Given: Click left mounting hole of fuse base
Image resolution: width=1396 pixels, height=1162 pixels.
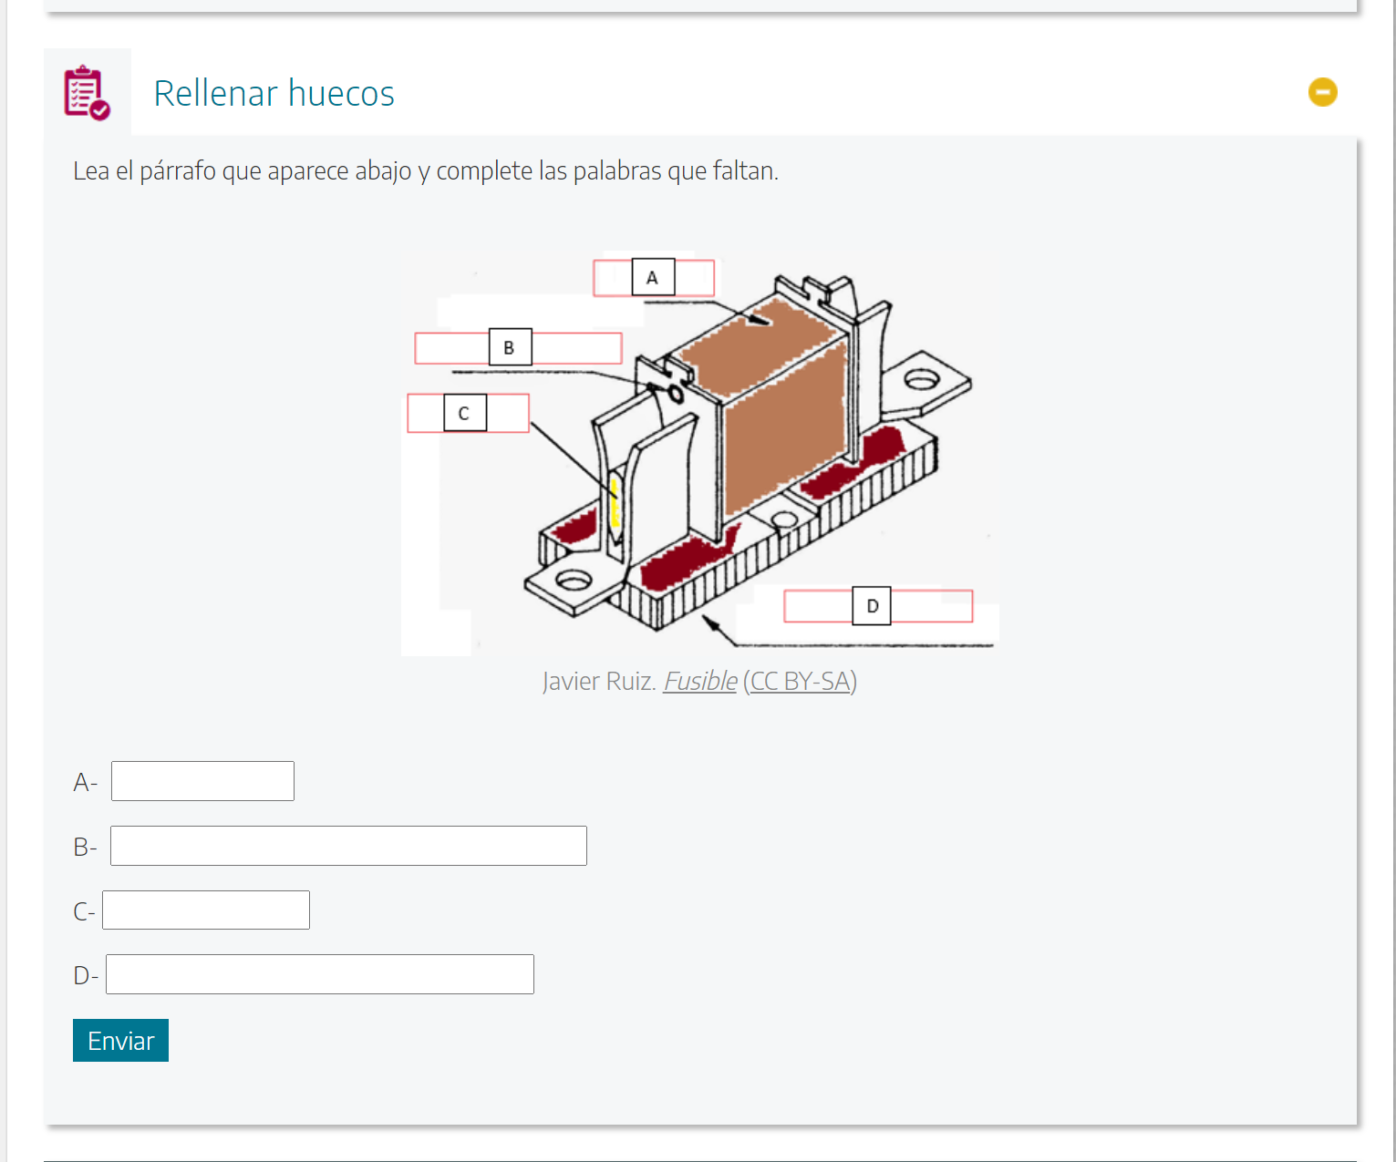Looking at the screenshot, I should pos(574,581).
